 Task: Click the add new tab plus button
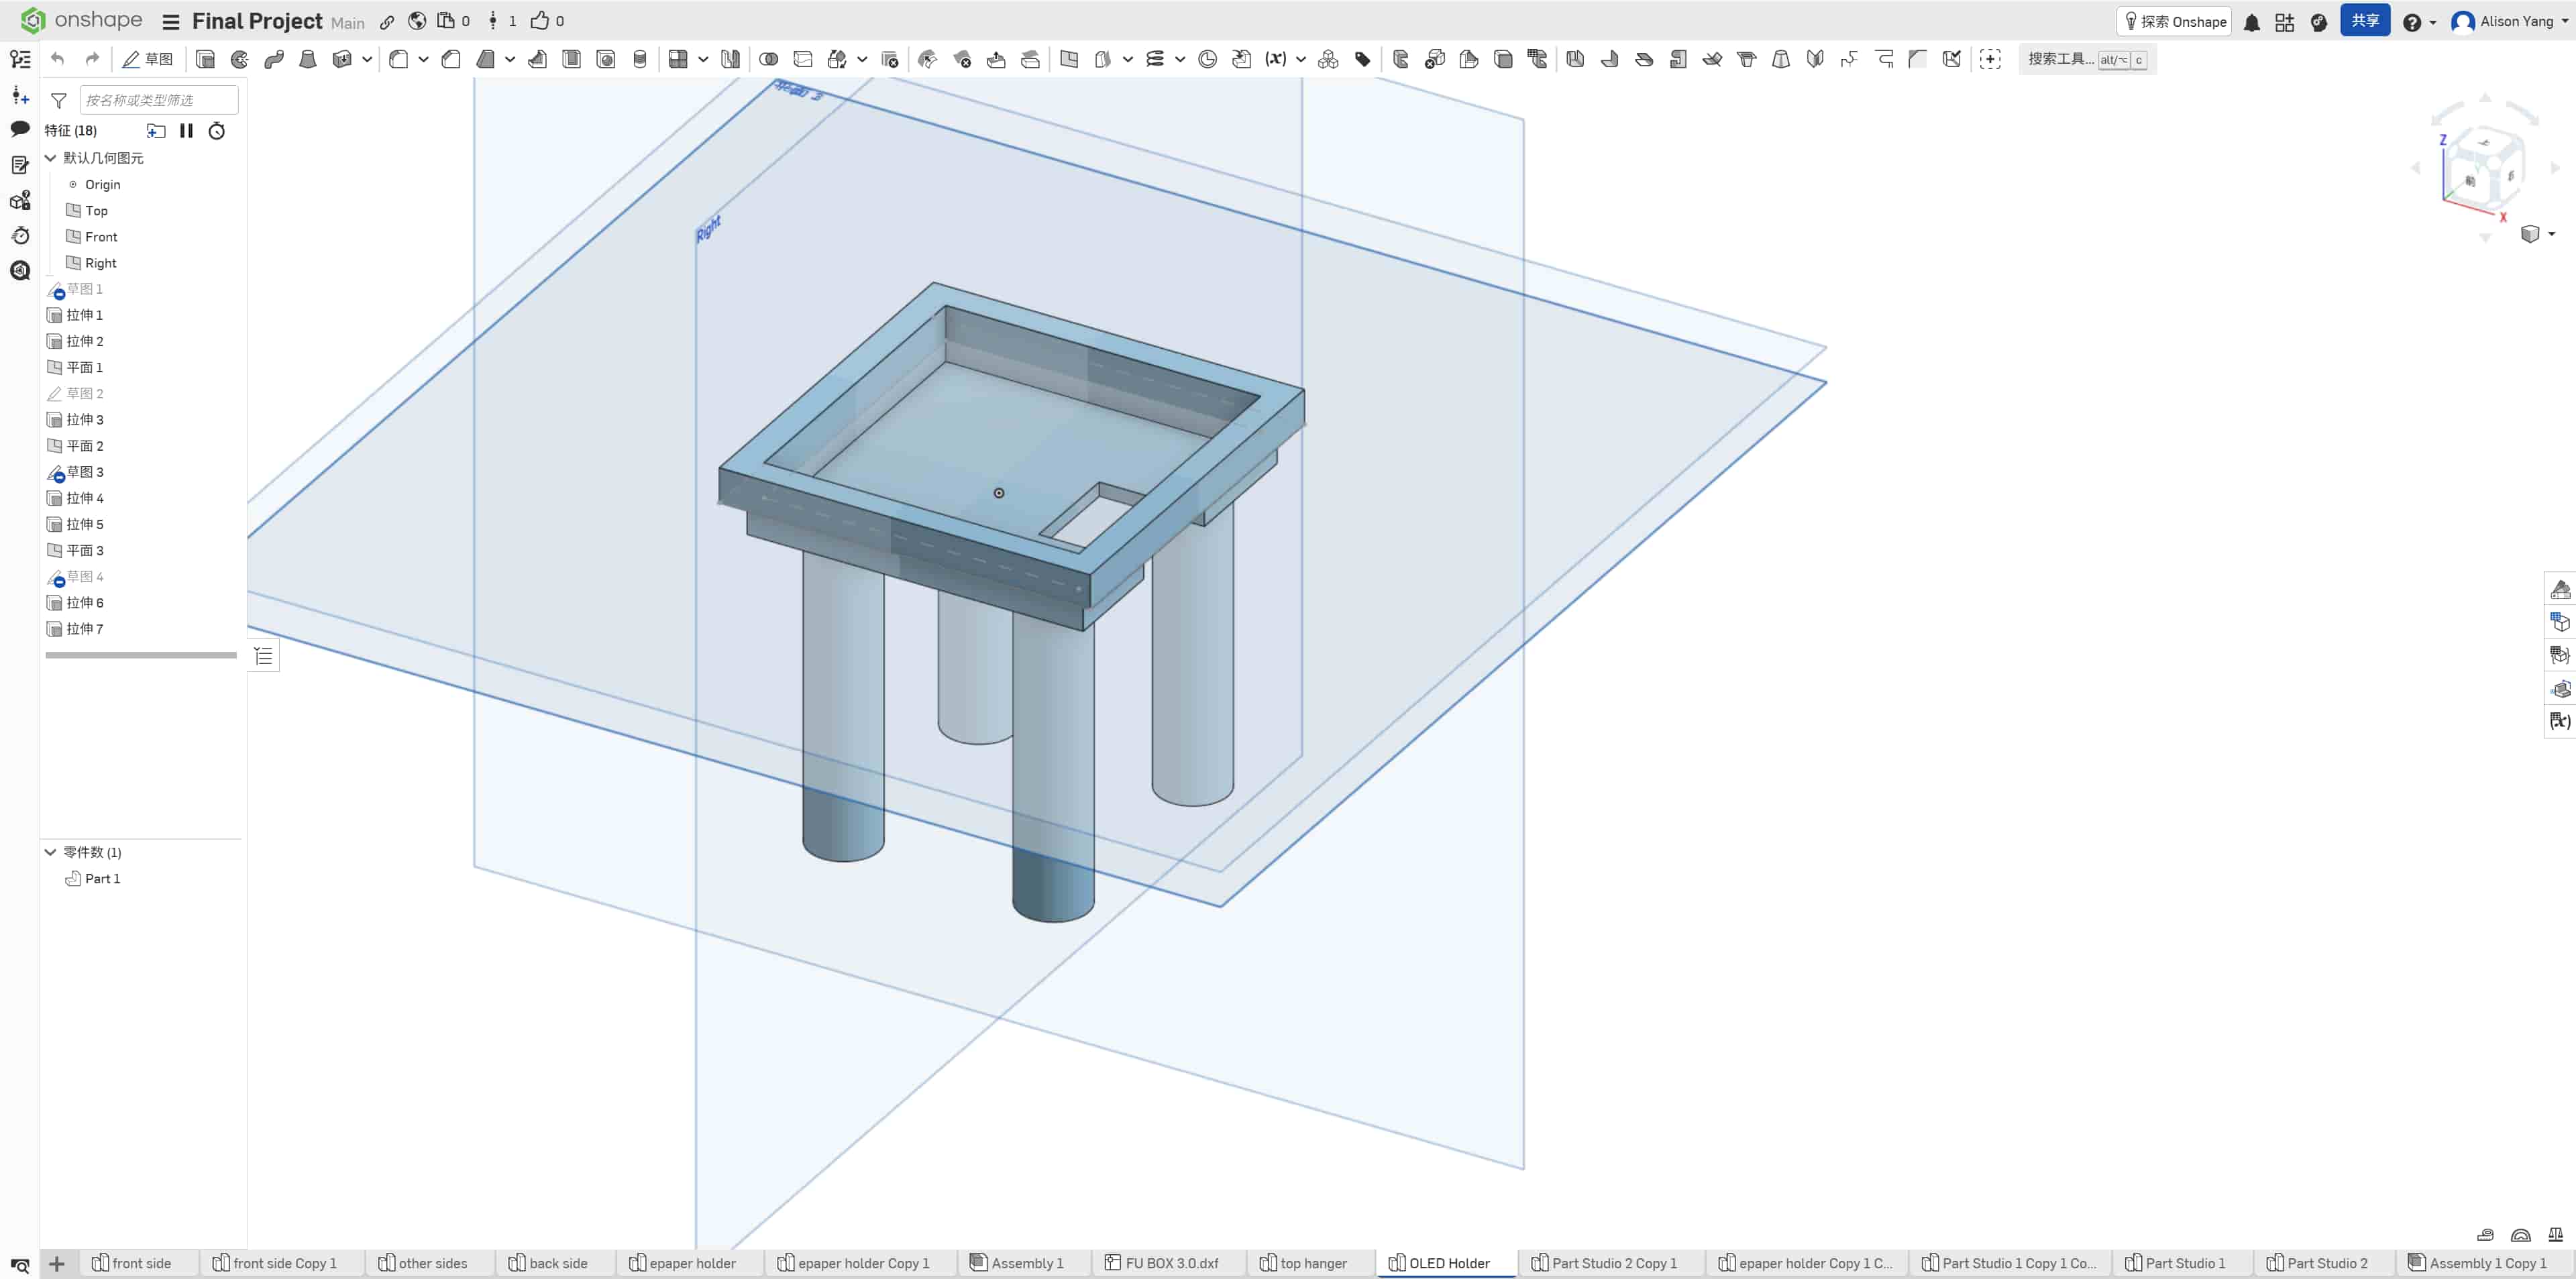[x=57, y=1264]
